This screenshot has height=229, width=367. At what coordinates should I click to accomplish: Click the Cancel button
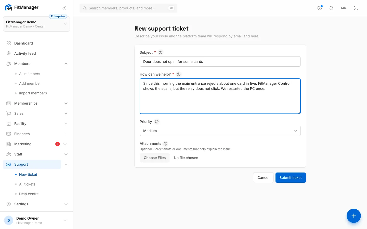(x=263, y=178)
